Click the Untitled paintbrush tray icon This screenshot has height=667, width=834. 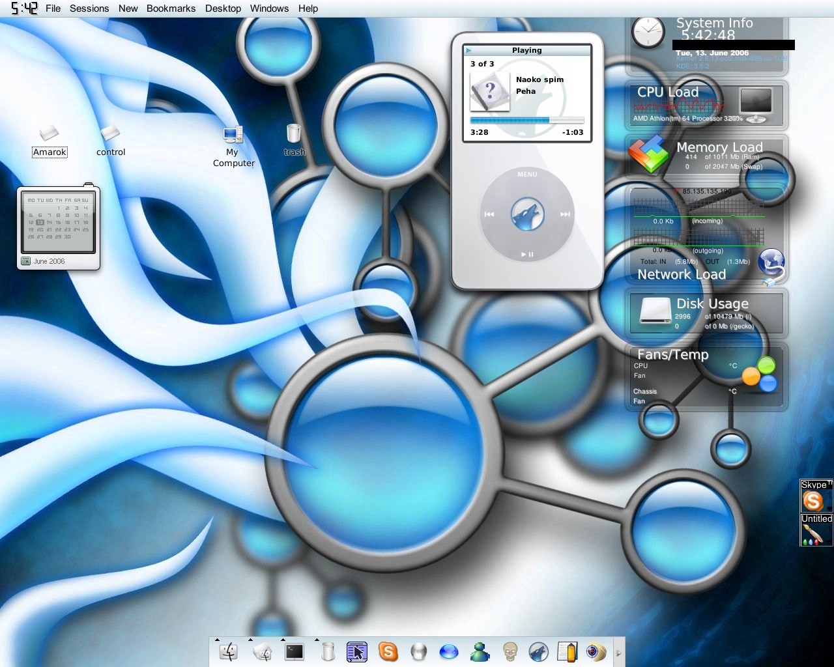click(816, 530)
